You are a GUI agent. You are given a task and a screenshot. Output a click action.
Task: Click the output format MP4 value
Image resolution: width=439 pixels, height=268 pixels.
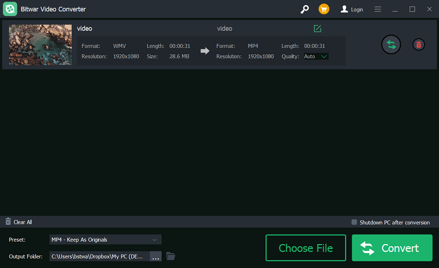(253, 46)
